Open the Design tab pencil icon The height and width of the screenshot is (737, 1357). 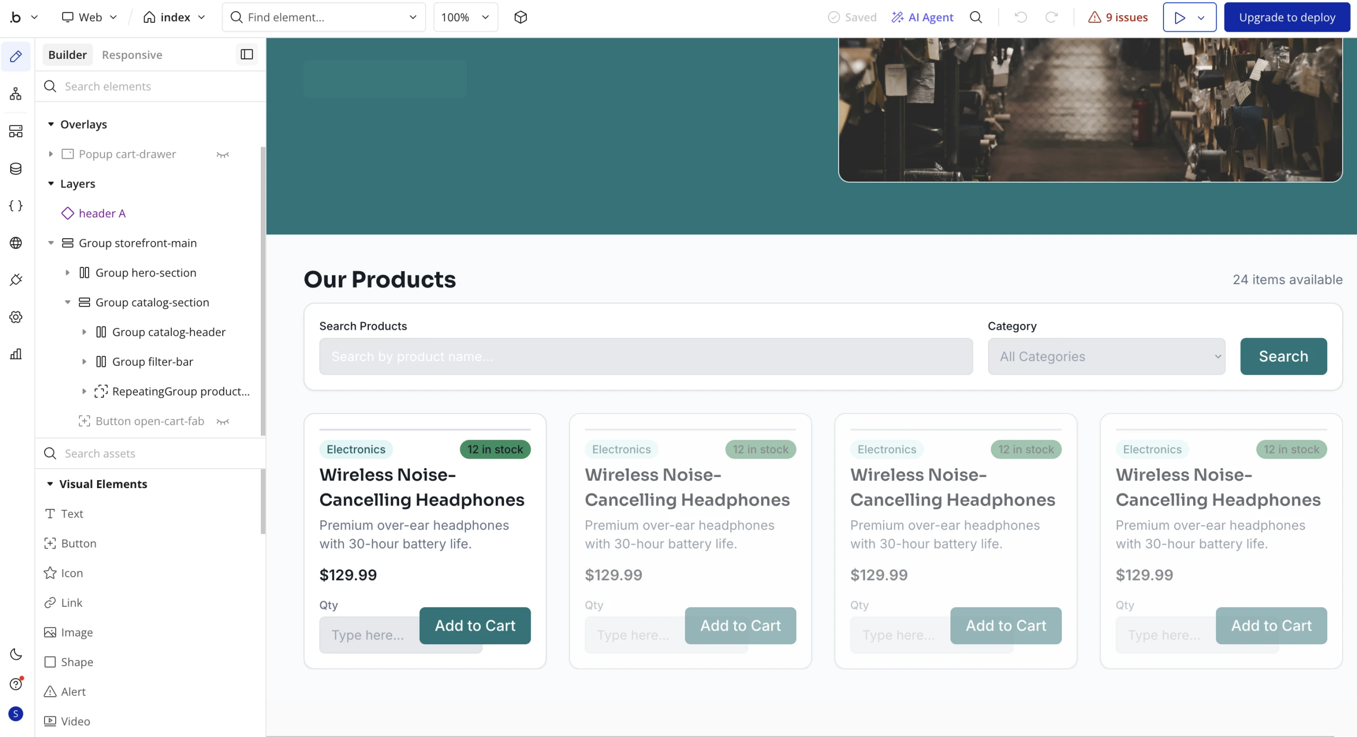16,56
